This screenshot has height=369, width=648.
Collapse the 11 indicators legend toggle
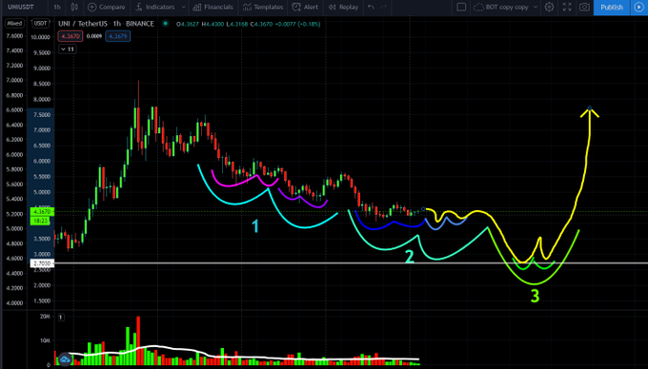tap(68, 49)
